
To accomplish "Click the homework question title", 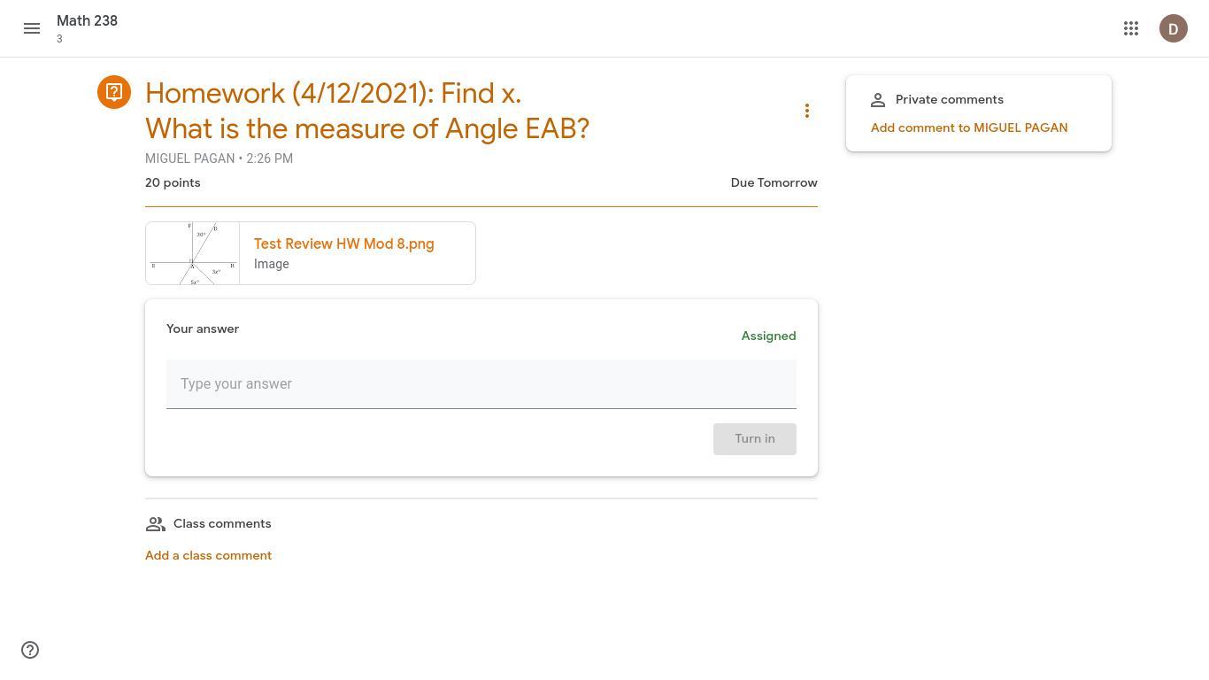I will tap(366, 111).
